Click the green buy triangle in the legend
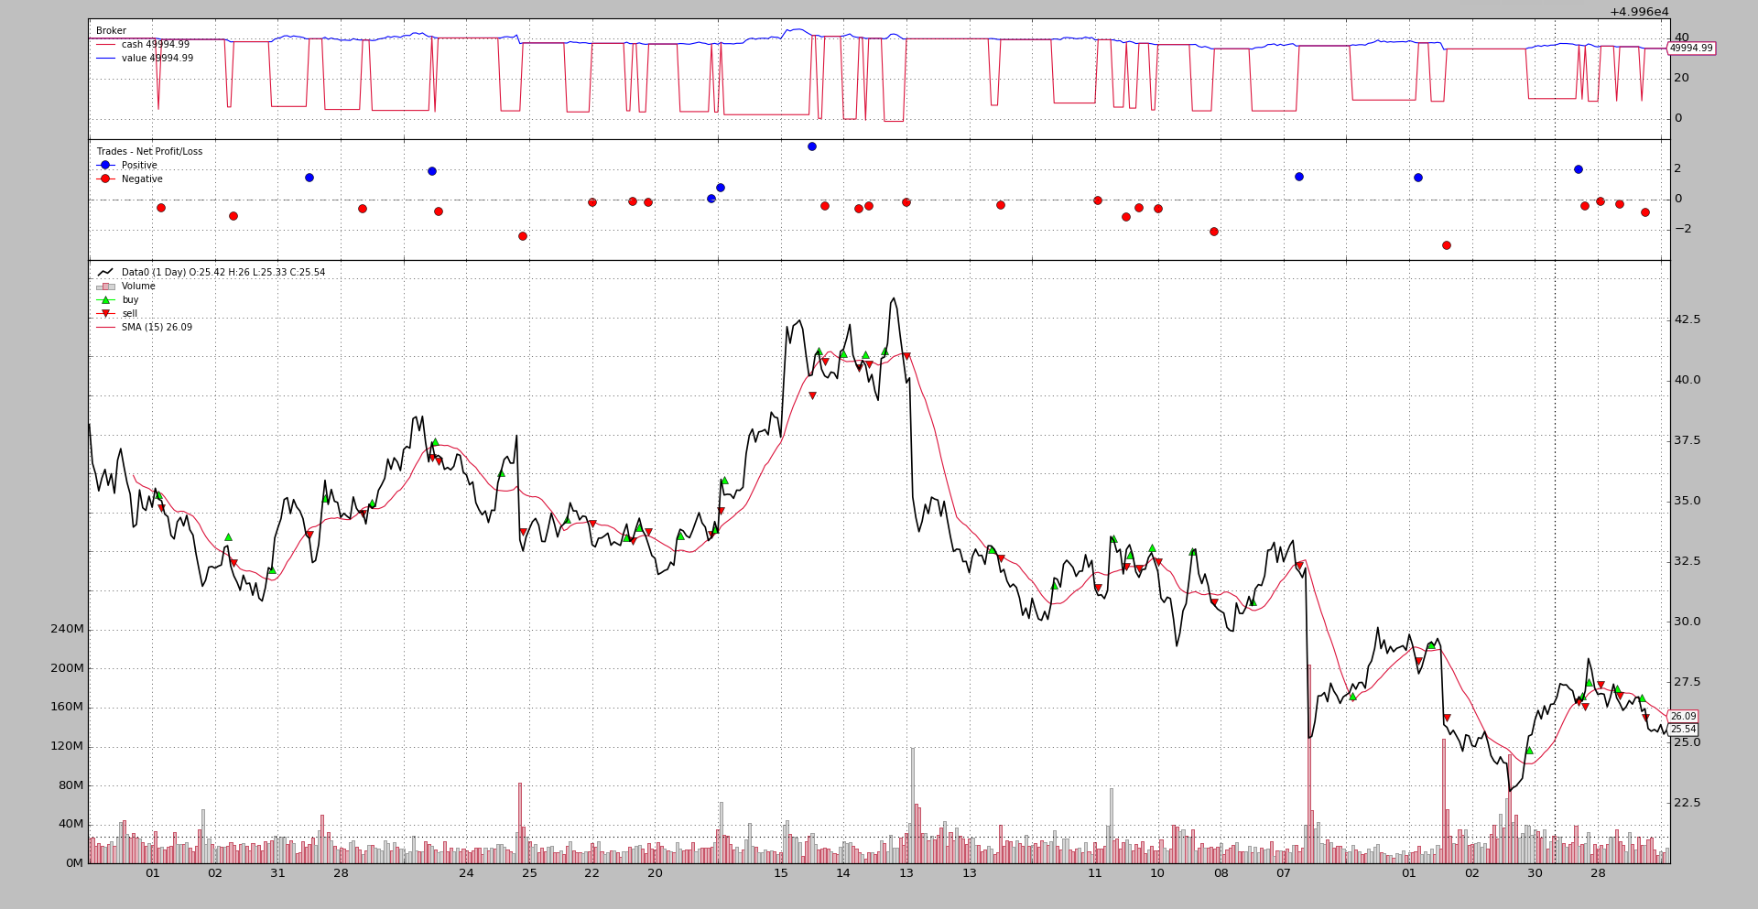Viewport: 1758px width, 909px height. click(105, 300)
